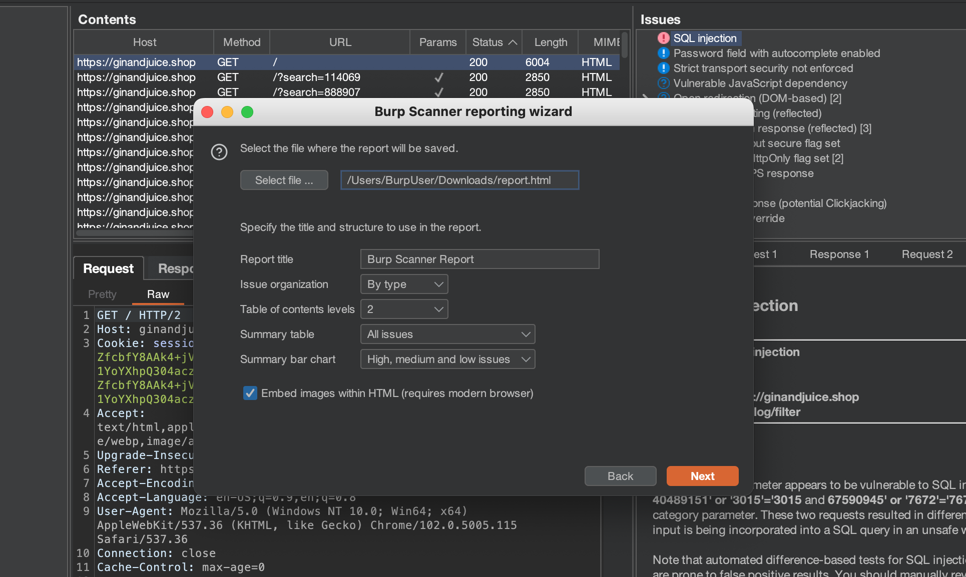
Task: Click the Select file button
Action: coord(284,179)
